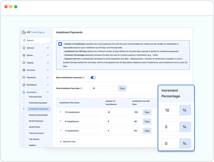Screen dimensions: 214x162
Task: Open Extra Services extension
Action: (35, 97)
